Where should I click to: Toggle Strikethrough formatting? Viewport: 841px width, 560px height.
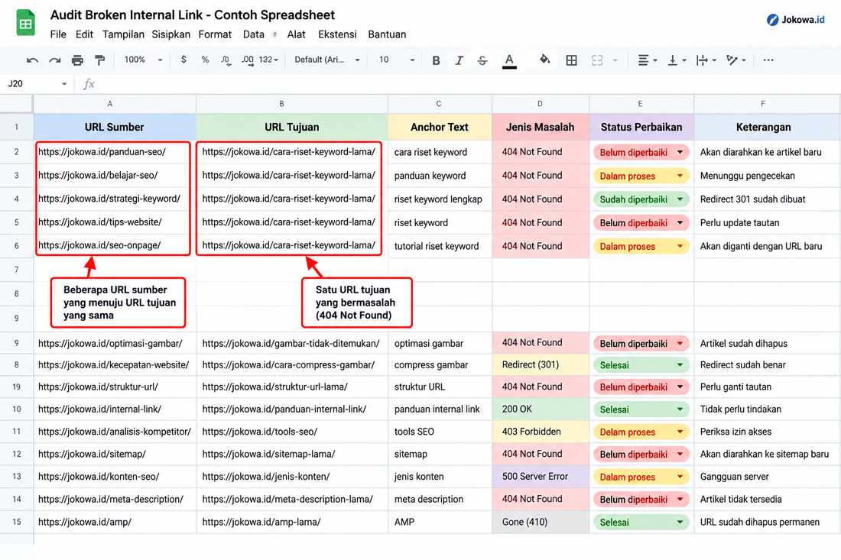point(482,60)
